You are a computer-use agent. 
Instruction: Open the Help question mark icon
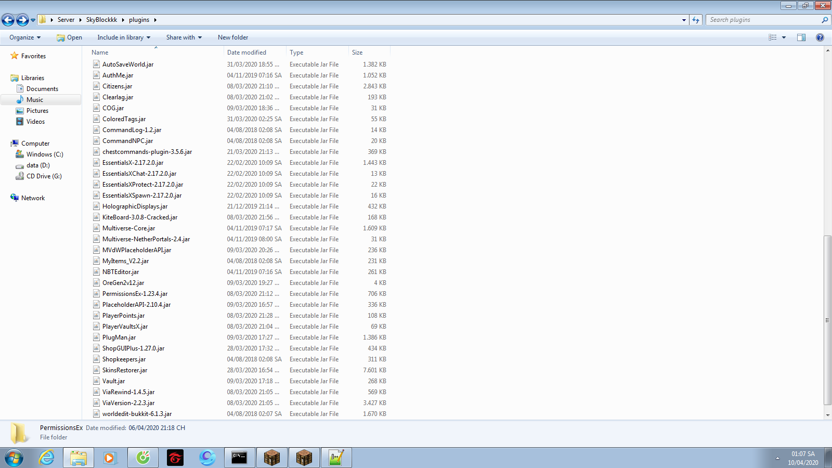coord(820,37)
